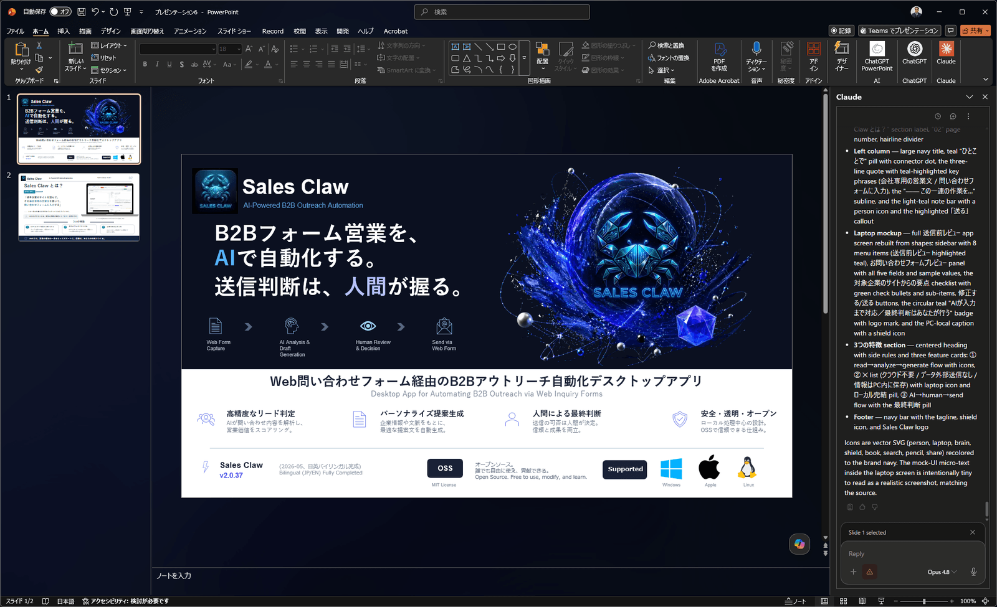Click the Reply field in Claude pane
This screenshot has height=607, width=997.
tap(912, 553)
